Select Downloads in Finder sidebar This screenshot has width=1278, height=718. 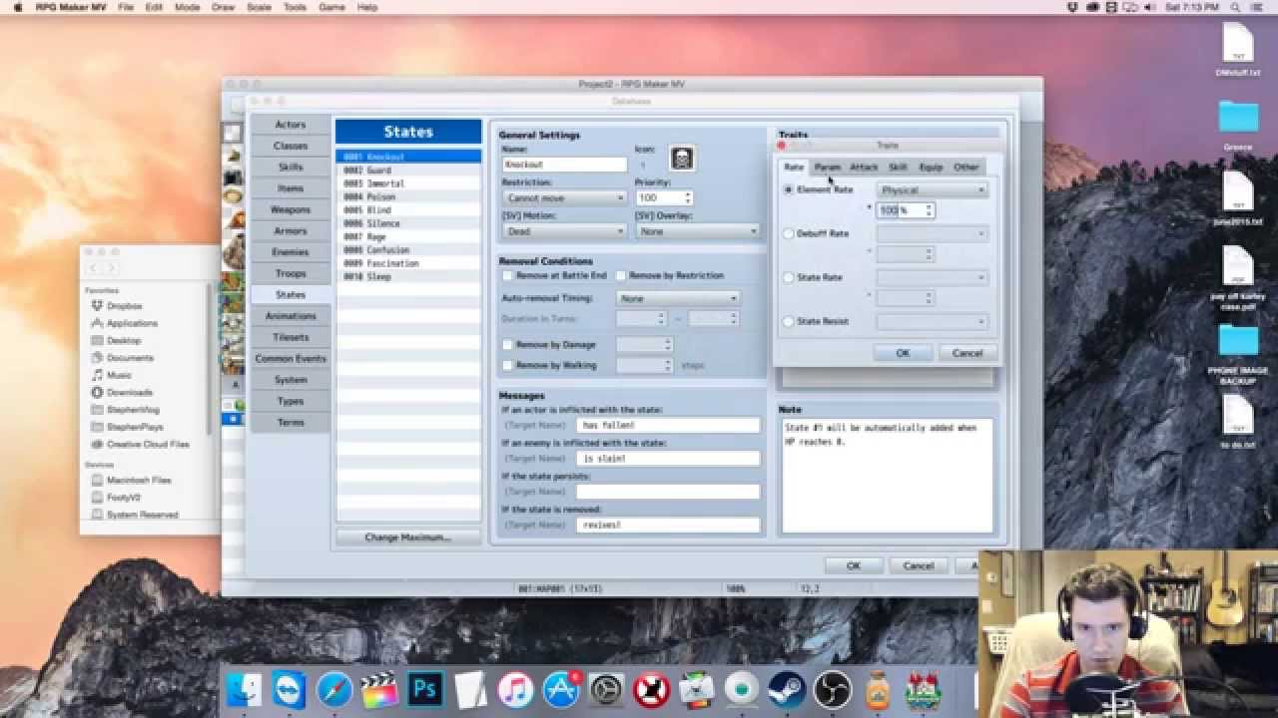pyautogui.click(x=129, y=392)
